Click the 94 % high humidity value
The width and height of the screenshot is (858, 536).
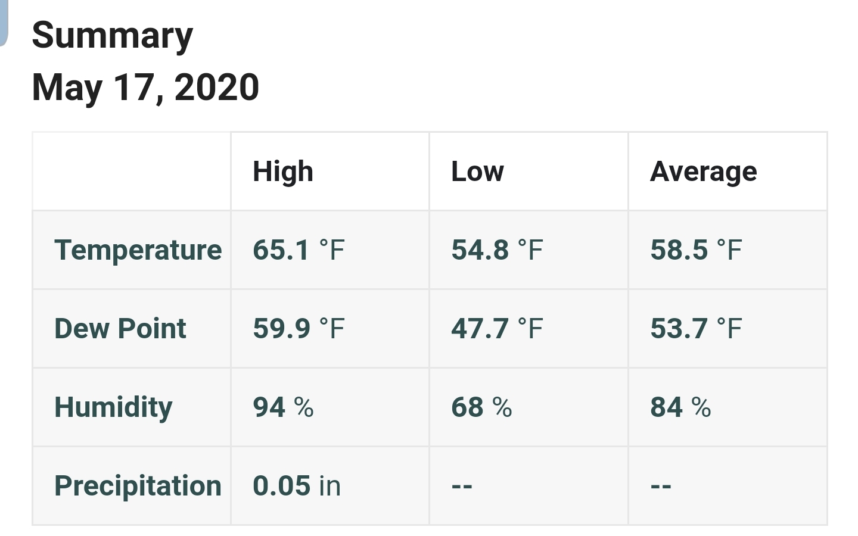(283, 407)
